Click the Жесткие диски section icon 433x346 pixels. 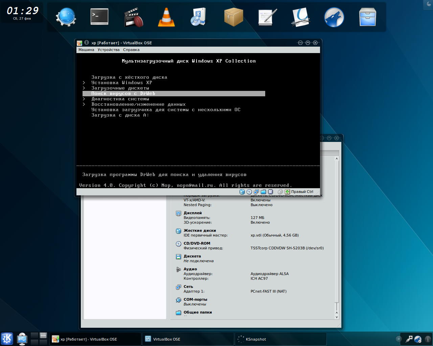(179, 231)
